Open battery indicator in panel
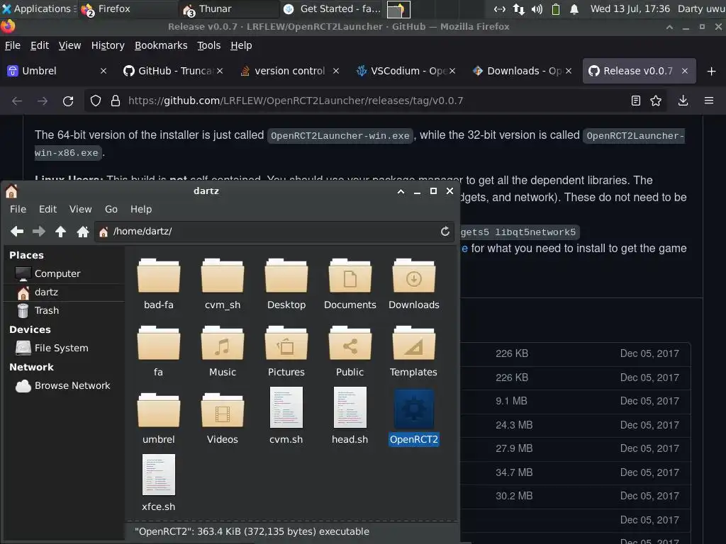The image size is (726, 544). [x=556, y=9]
